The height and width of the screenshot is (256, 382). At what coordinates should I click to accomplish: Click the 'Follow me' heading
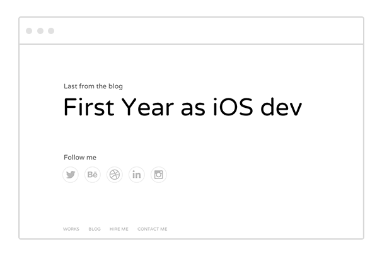coord(80,157)
